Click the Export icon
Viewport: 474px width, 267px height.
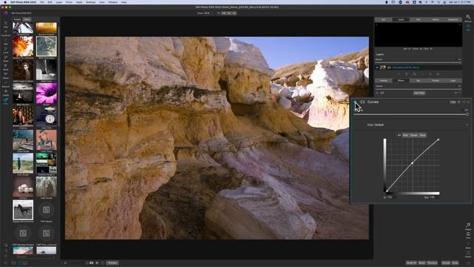(468, 254)
